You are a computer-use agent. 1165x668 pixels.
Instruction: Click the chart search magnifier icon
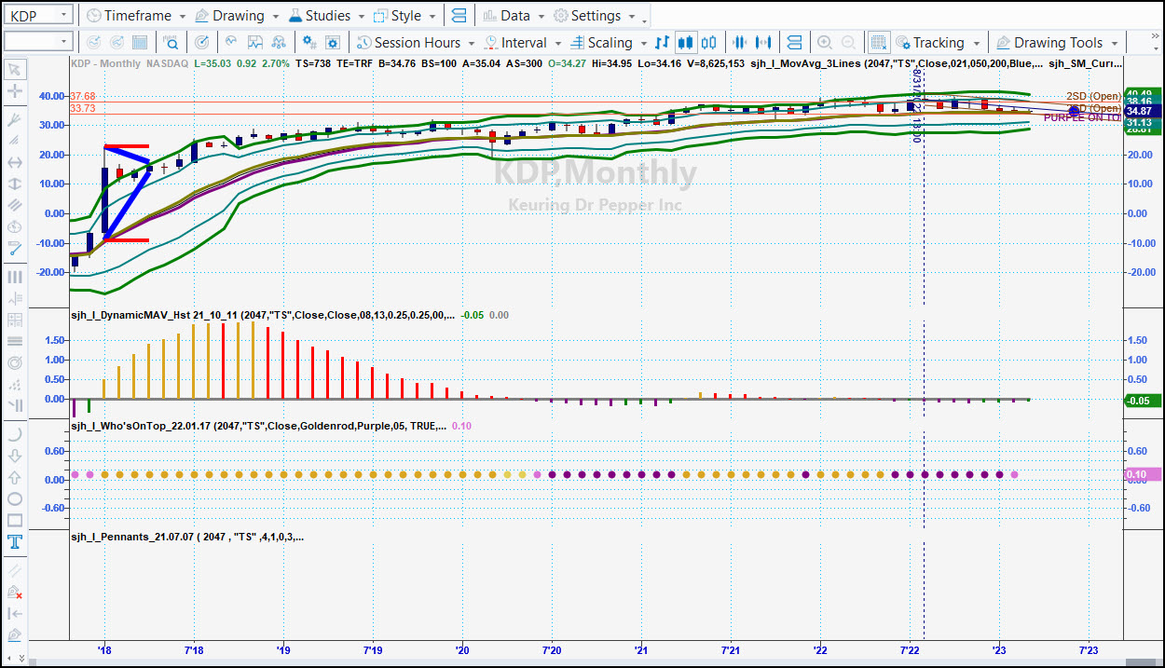(x=171, y=42)
